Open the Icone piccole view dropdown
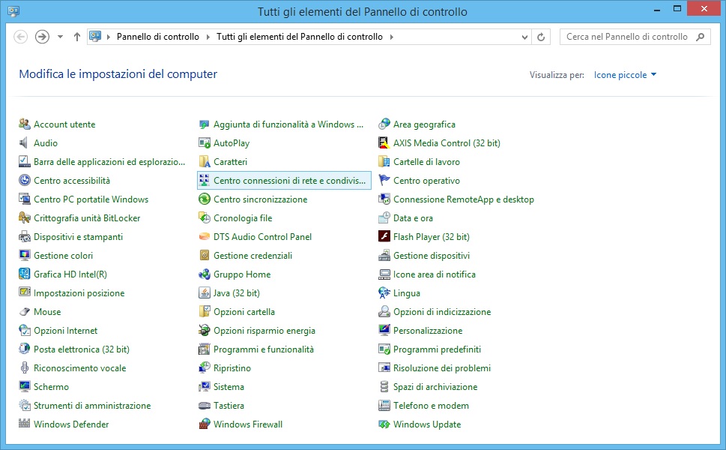726x450 pixels. click(x=625, y=74)
